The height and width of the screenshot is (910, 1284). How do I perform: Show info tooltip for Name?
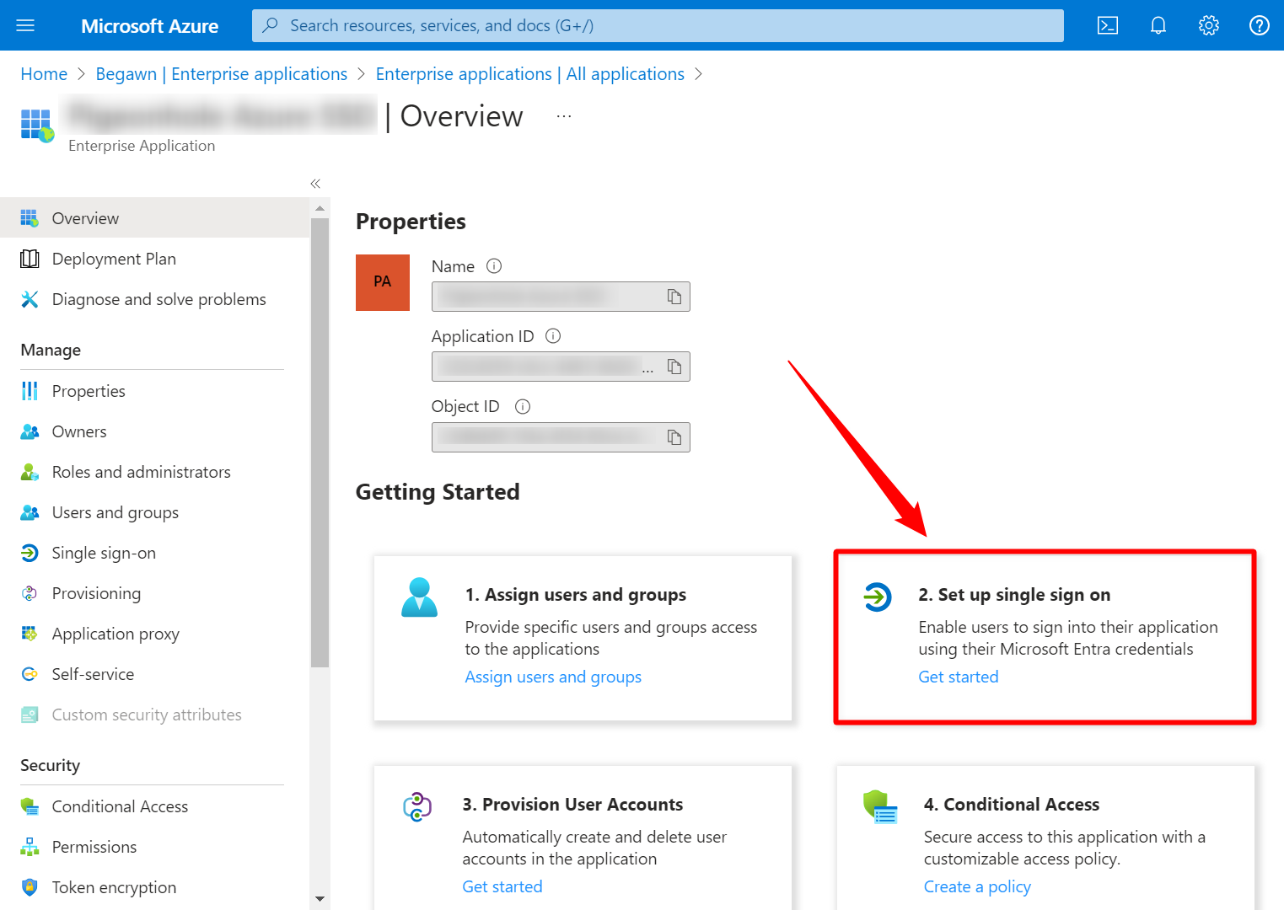[x=495, y=266]
